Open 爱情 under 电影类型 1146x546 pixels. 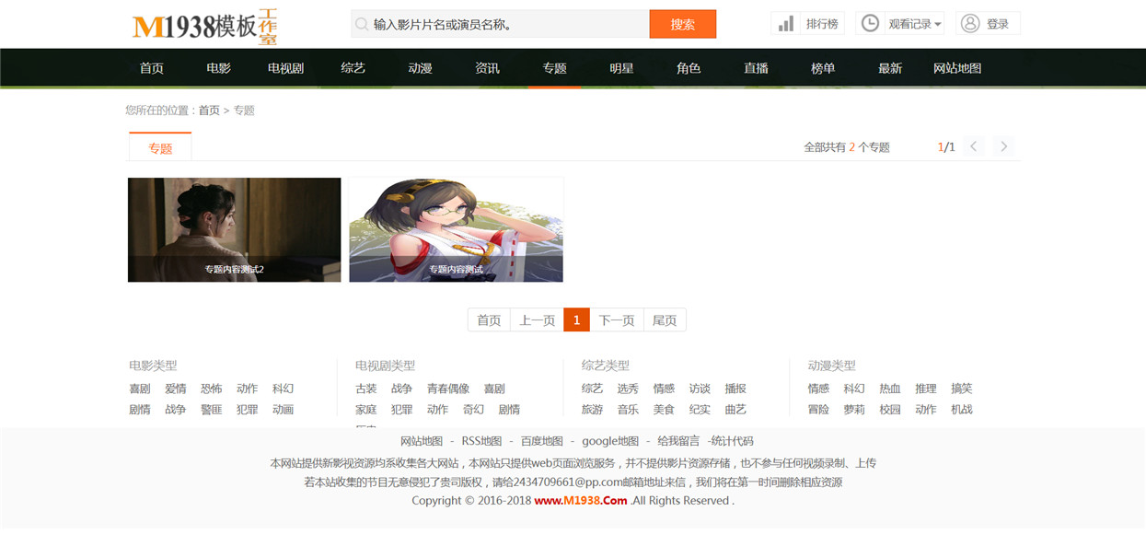[x=176, y=389]
